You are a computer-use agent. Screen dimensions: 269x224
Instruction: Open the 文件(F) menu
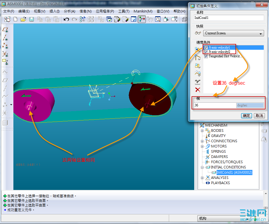(x=8, y=11)
